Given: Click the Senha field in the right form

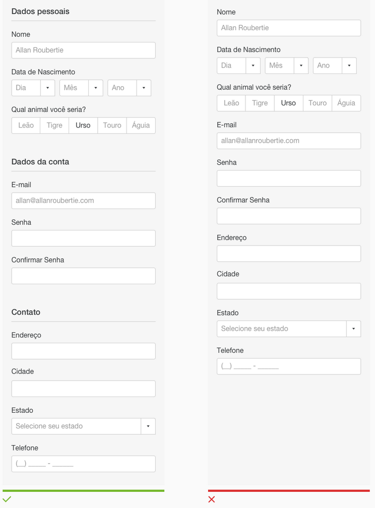Looking at the screenshot, I should [x=289, y=178].
